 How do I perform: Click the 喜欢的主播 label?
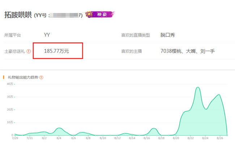click(131, 52)
